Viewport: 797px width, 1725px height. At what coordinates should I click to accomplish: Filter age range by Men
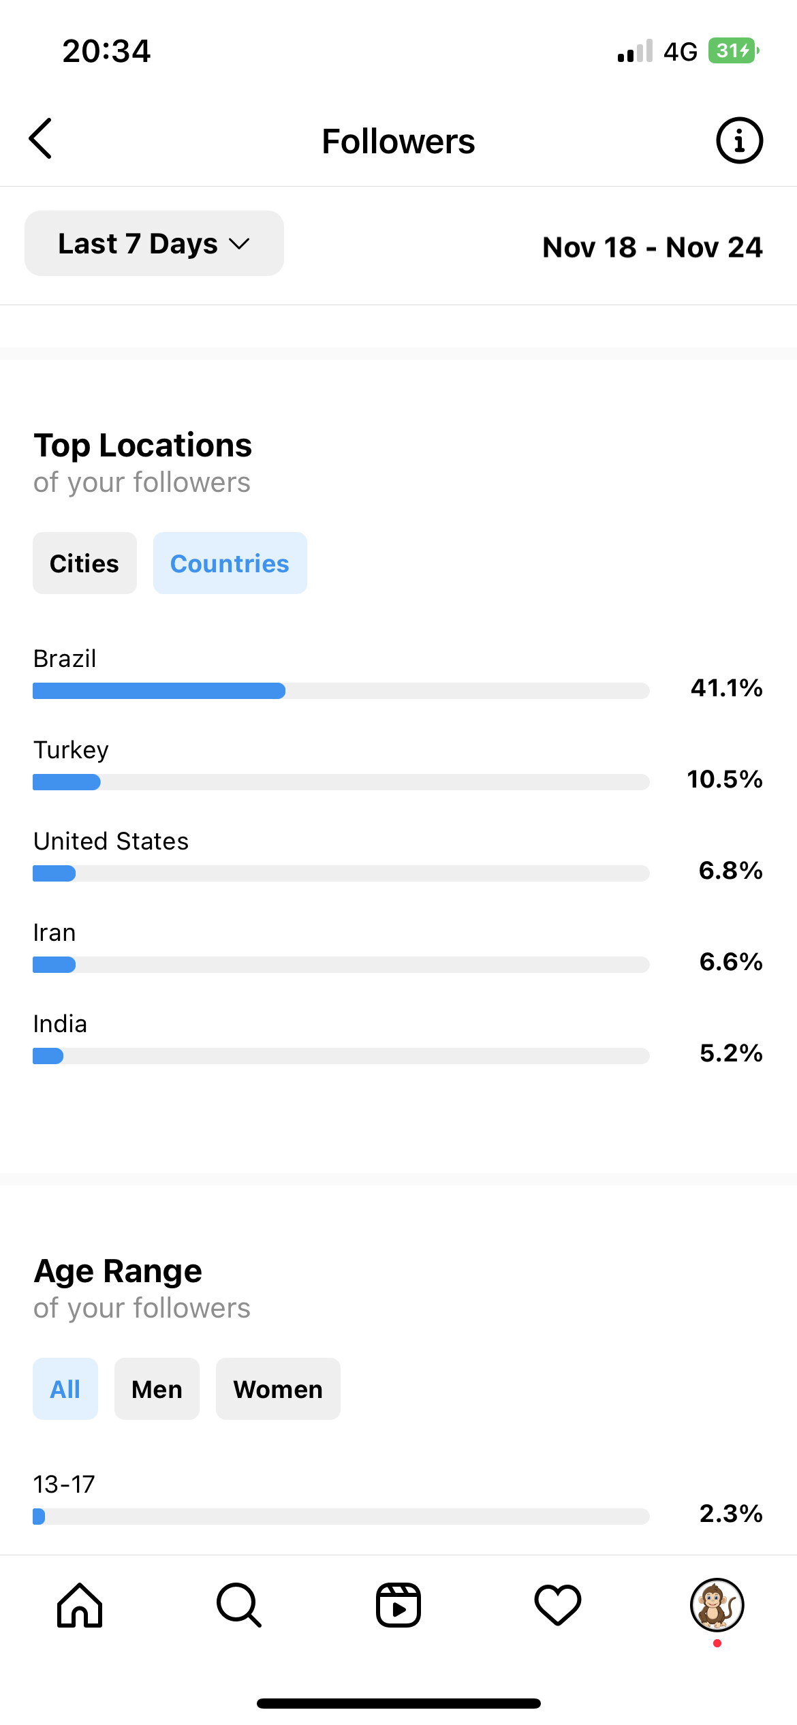click(x=157, y=1389)
